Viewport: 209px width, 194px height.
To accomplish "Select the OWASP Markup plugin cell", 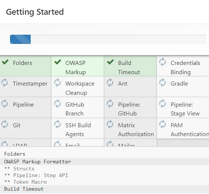I will pyautogui.click(x=78, y=66).
